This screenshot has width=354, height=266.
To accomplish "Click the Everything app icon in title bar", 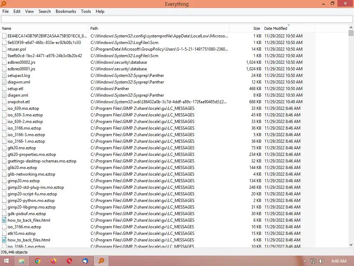I will pos(3,3).
